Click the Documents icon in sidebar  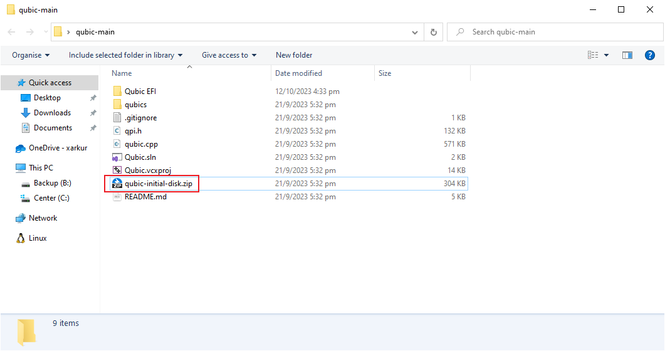26,128
